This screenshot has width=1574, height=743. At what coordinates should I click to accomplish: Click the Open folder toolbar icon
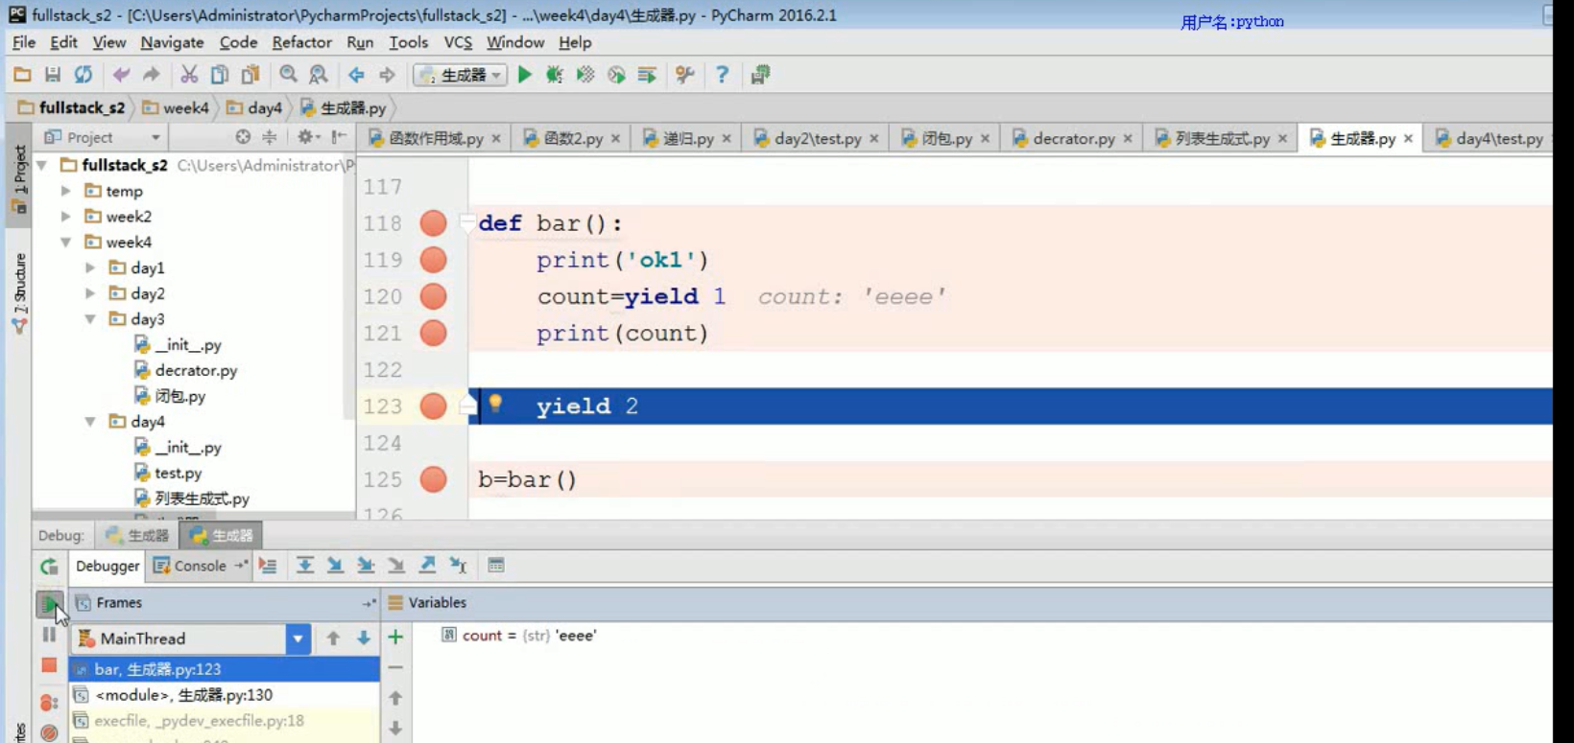[22, 75]
